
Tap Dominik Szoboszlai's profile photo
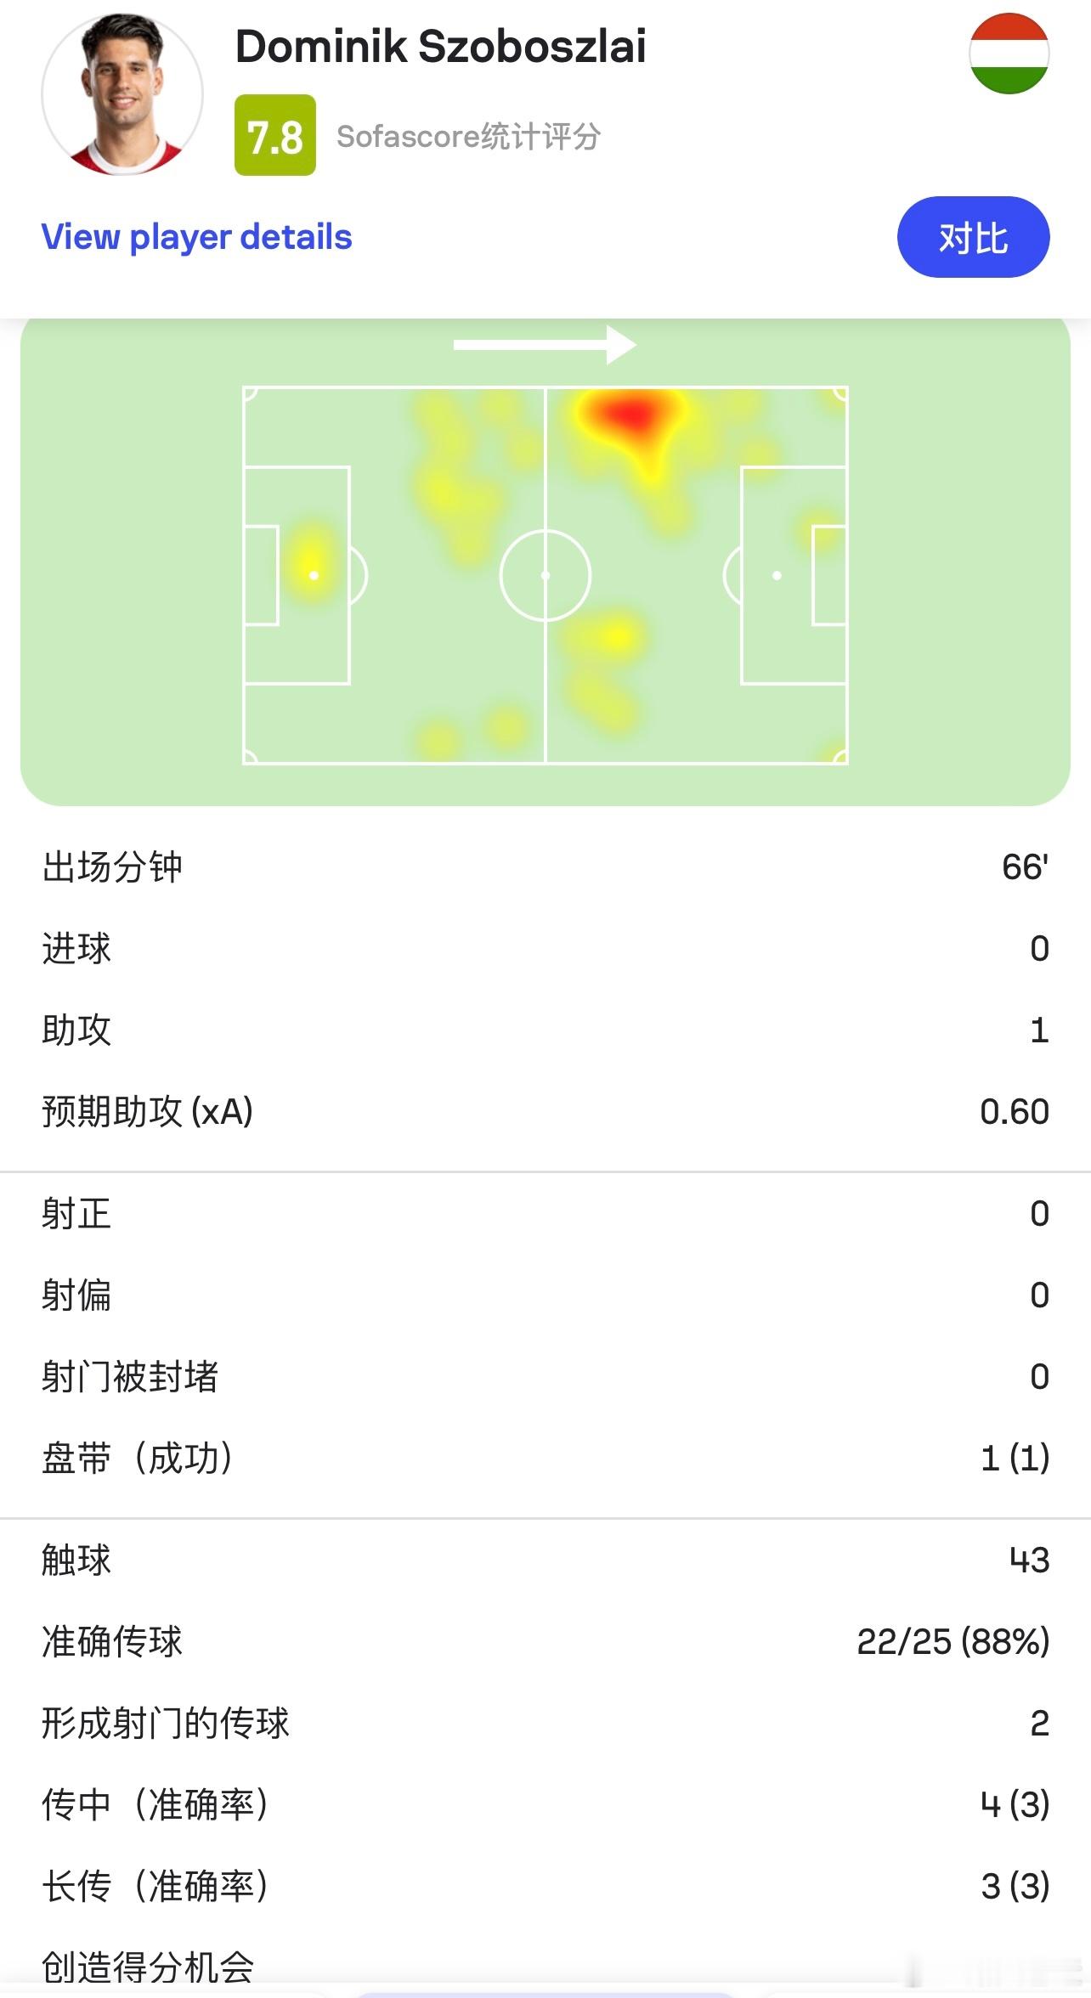pos(122,94)
